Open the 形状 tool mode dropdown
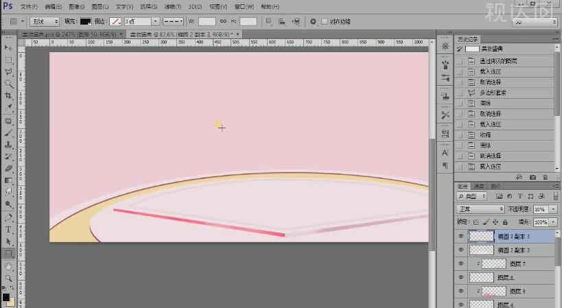This screenshot has height=308, width=562. point(44,21)
